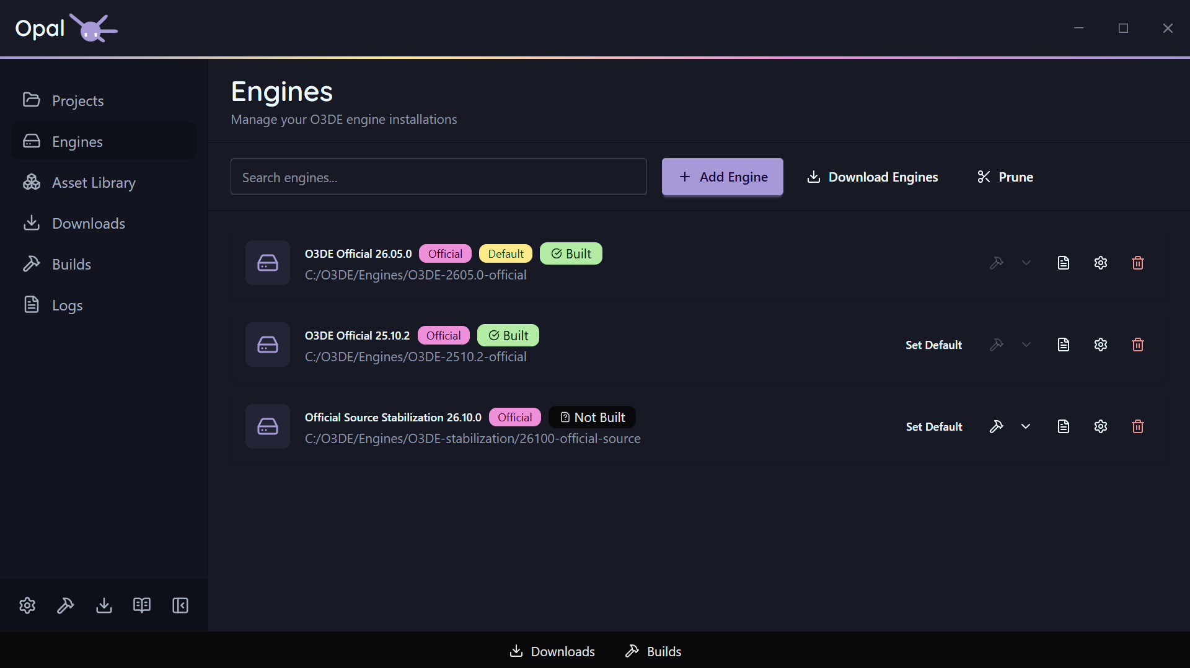Delete O3DE Official 26.05.0 engine
Viewport: 1190px width, 668px height.
(x=1138, y=263)
